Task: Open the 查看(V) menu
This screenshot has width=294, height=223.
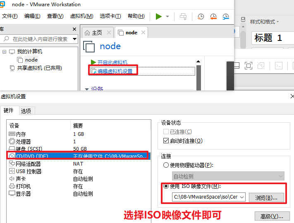Action: (x=55, y=16)
